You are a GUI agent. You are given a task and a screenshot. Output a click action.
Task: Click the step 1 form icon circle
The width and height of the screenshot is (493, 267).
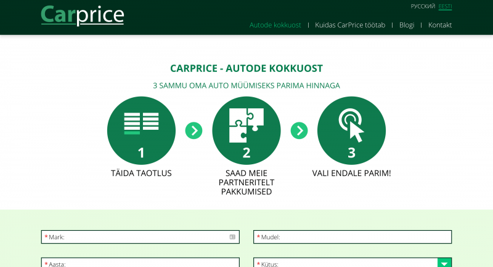(141, 130)
